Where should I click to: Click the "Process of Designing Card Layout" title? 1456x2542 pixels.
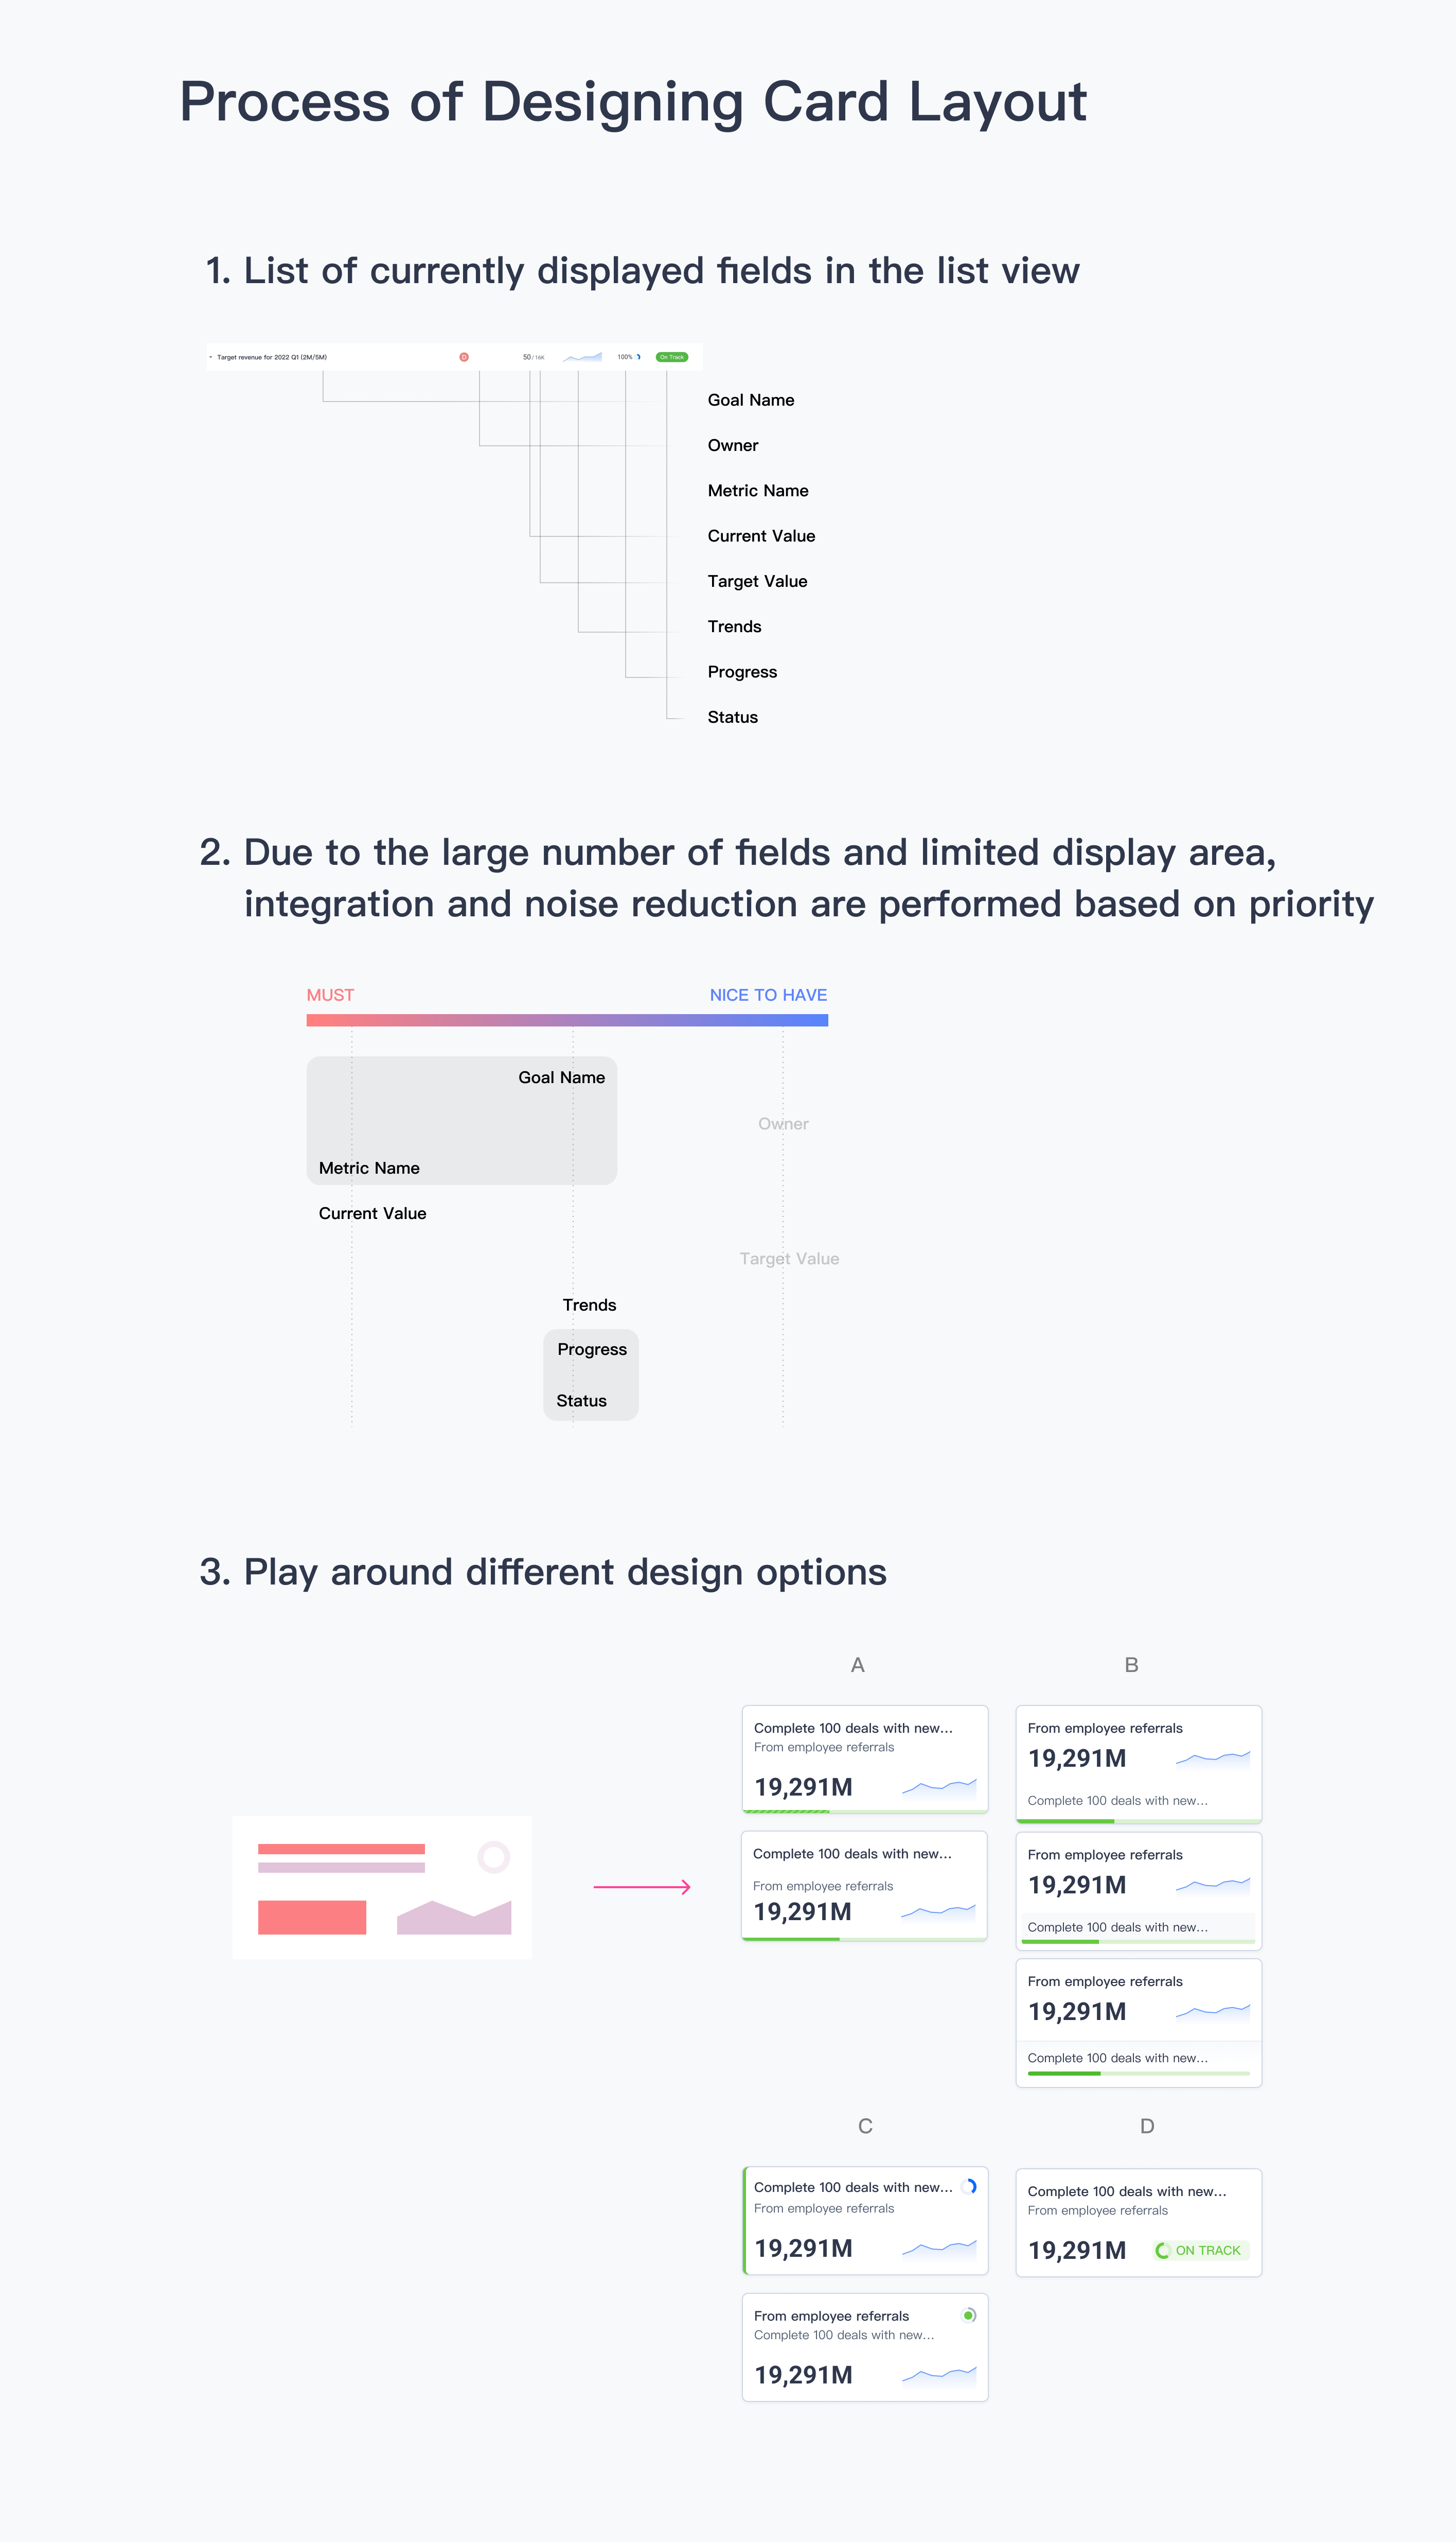[x=633, y=102]
